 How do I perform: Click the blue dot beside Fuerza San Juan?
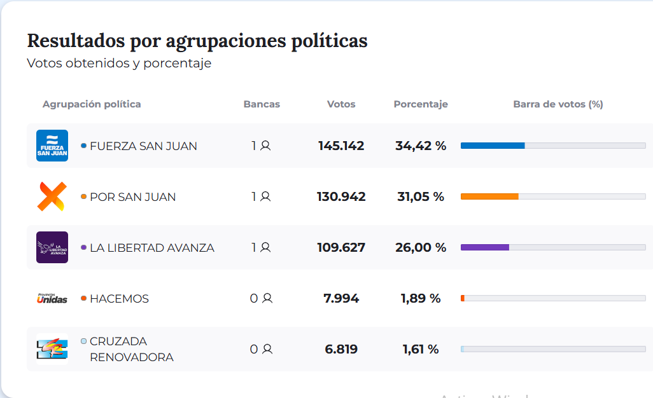coord(83,146)
